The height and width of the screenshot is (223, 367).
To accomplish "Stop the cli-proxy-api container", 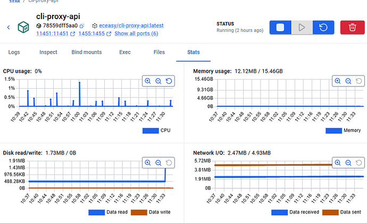I will [280, 28].
